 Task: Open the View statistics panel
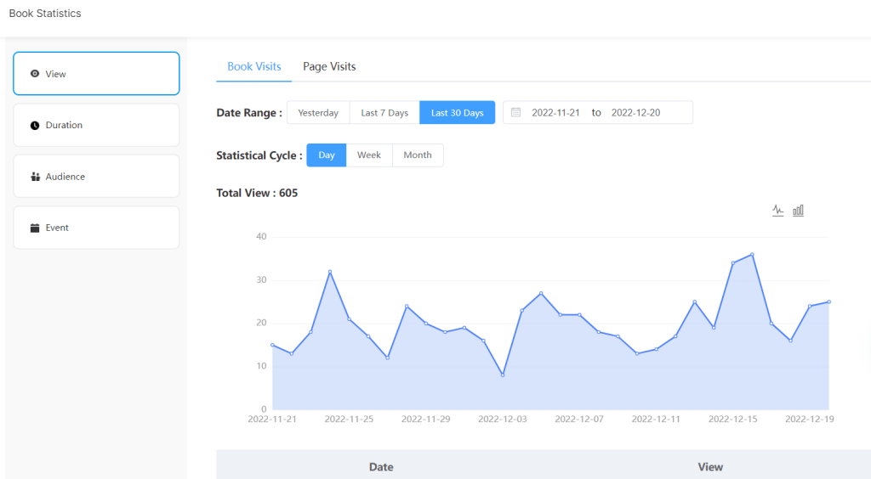click(96, 74)
